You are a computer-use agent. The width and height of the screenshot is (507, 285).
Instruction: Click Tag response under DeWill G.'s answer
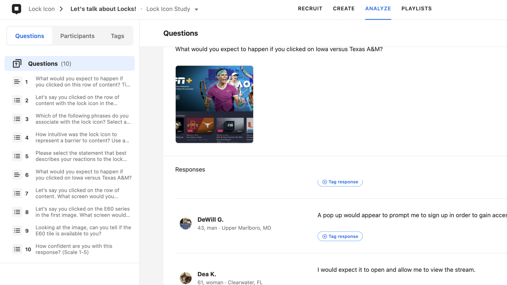tap(340, 236)
